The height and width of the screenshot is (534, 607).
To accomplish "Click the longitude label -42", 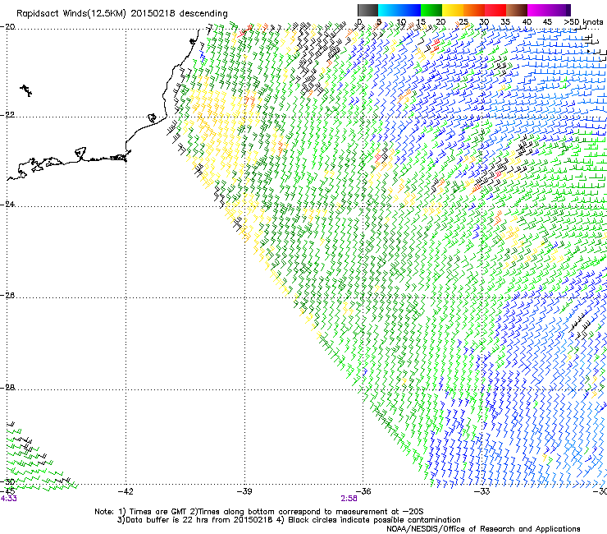I will coord(126,491).
